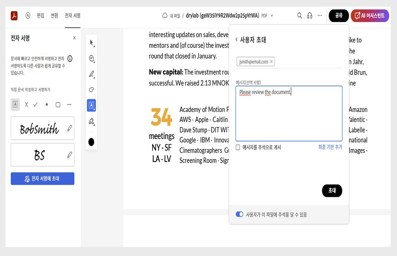Screen dimensions: 397x256
Task: Open the black color swatch in toolbar
Action: click(92, 142)
